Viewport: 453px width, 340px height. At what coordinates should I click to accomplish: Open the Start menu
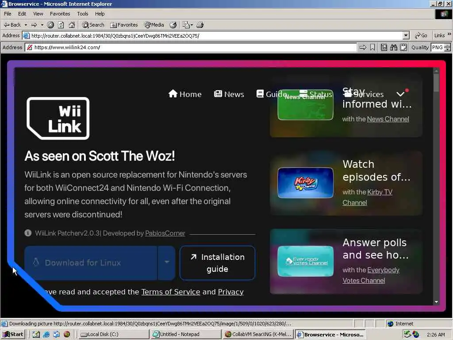pyautogui.click(x=13, y=334)
